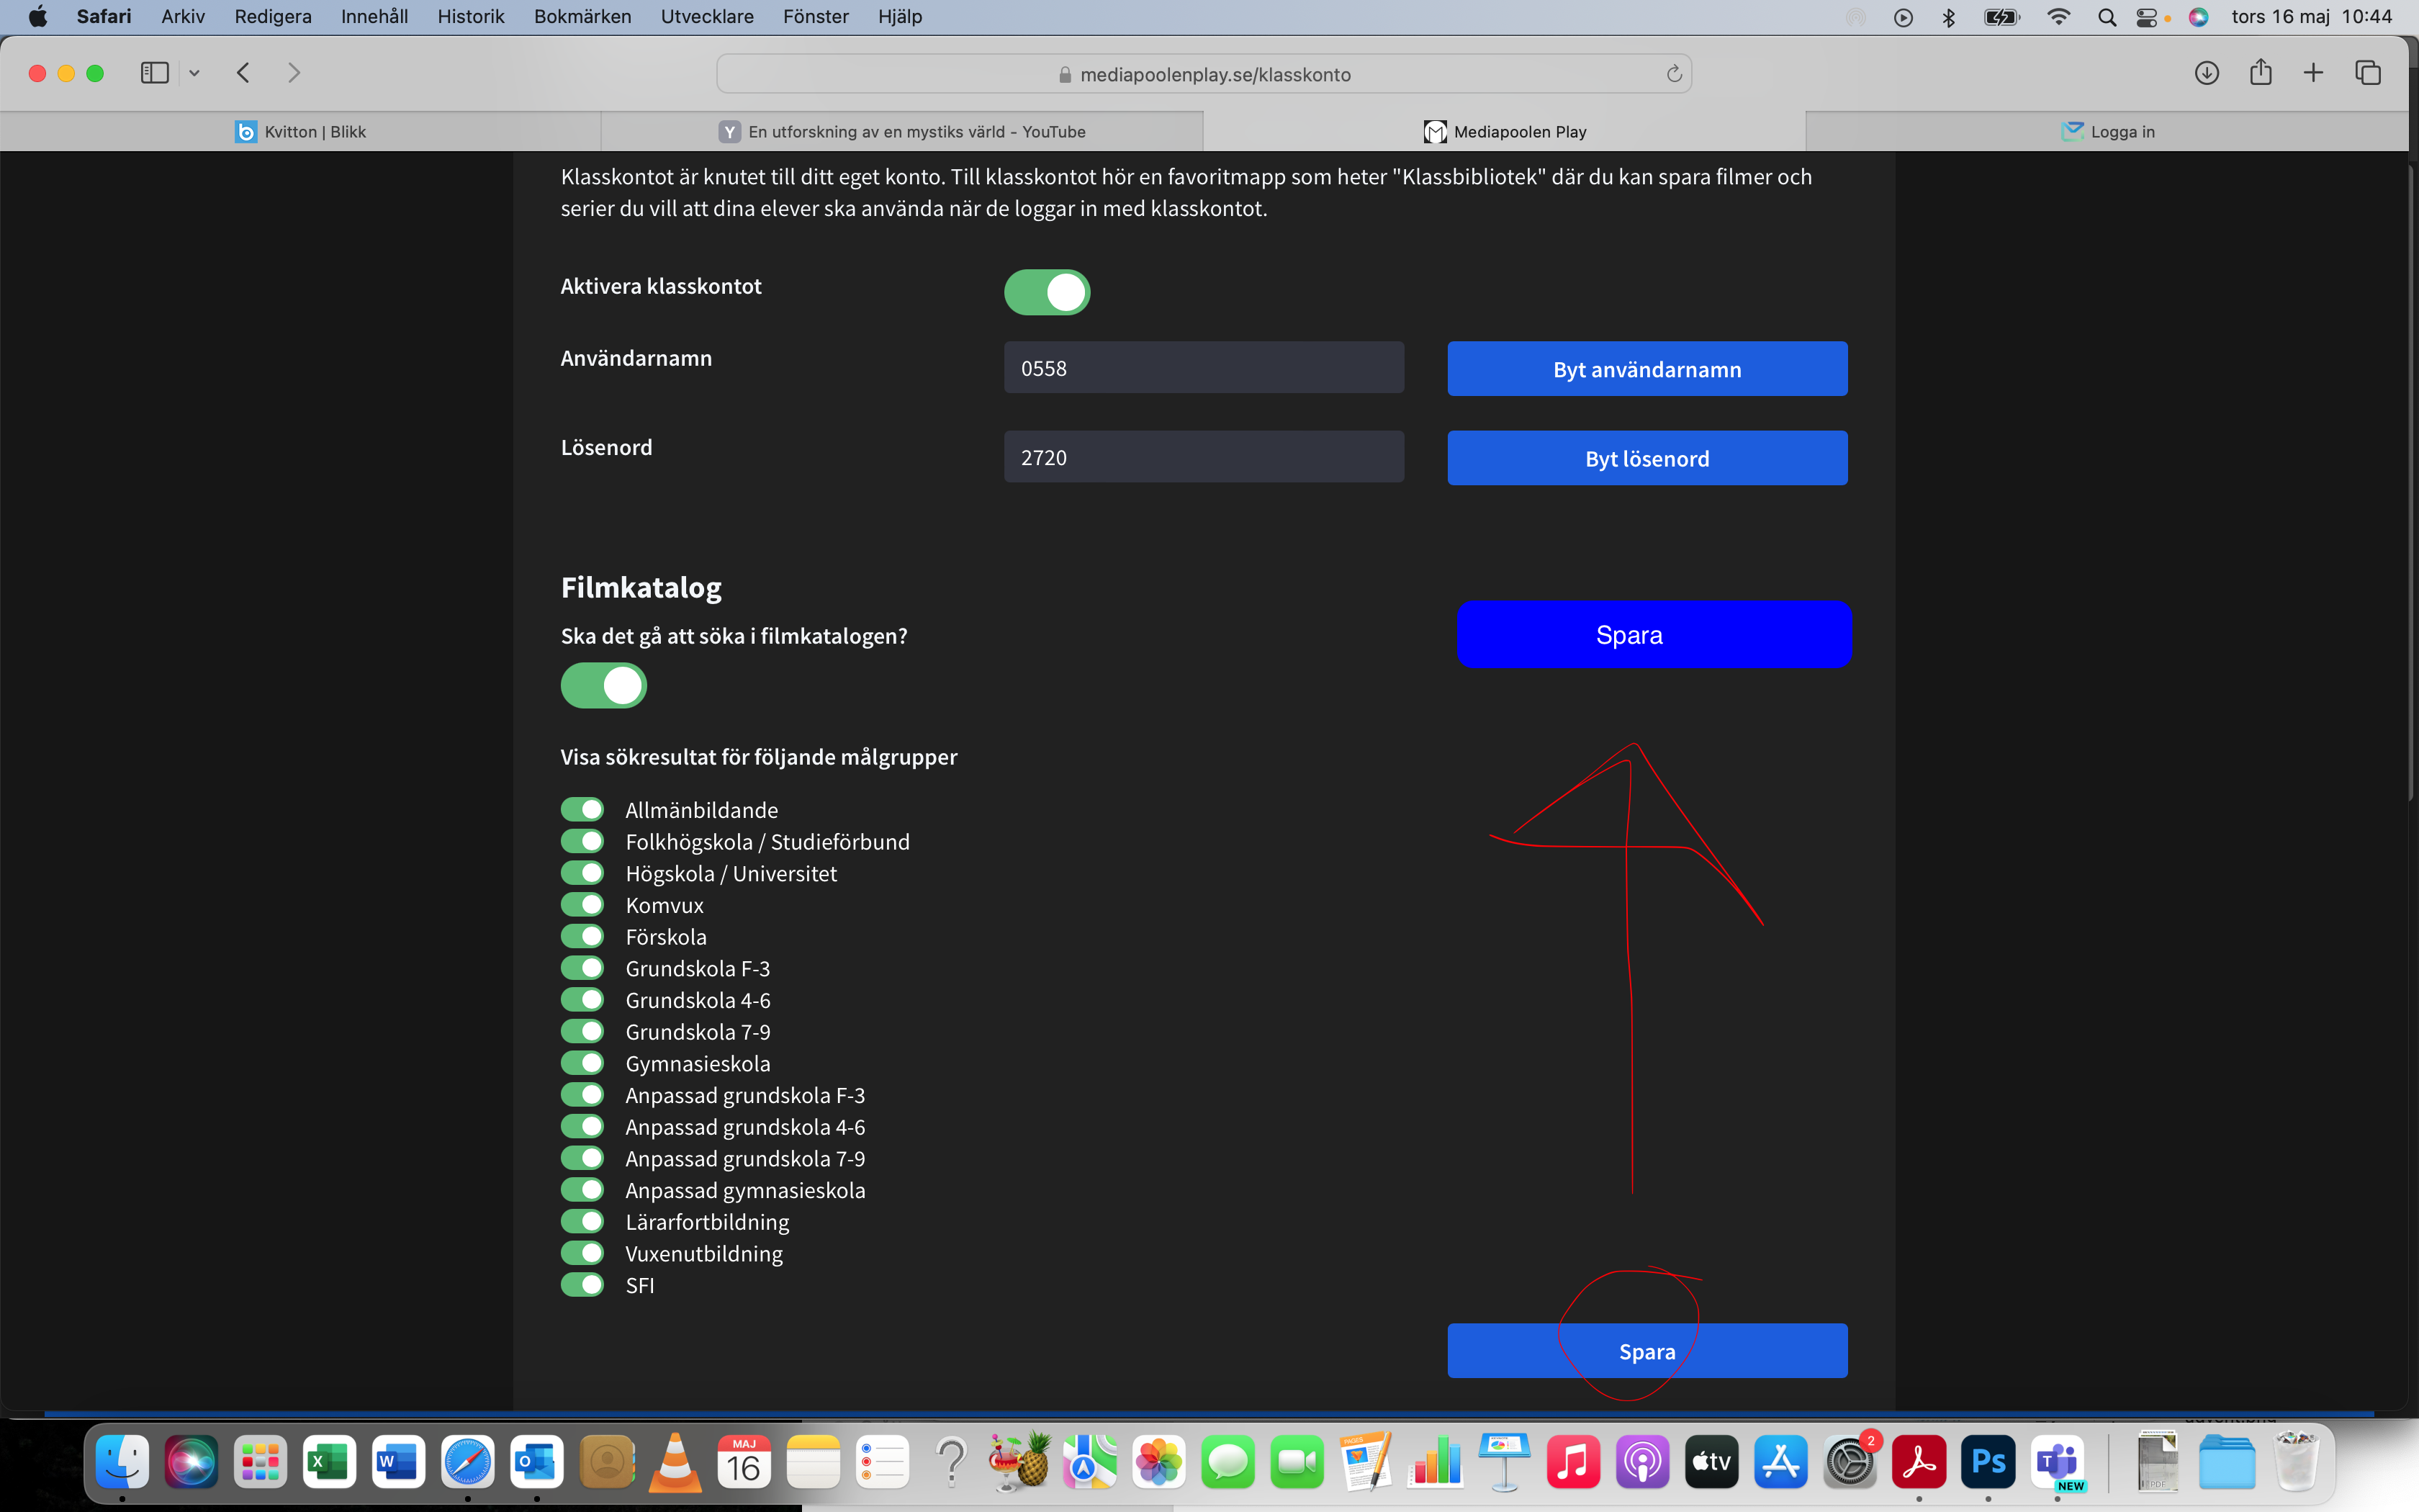Open Photoshop from the Dock

(1987, 1462)
